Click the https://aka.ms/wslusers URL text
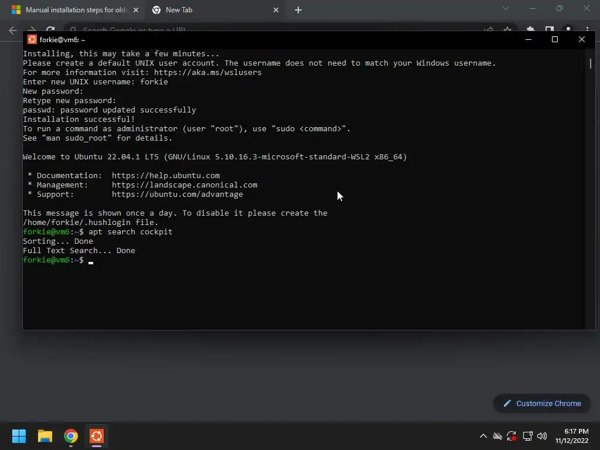 tap(208, 72)
